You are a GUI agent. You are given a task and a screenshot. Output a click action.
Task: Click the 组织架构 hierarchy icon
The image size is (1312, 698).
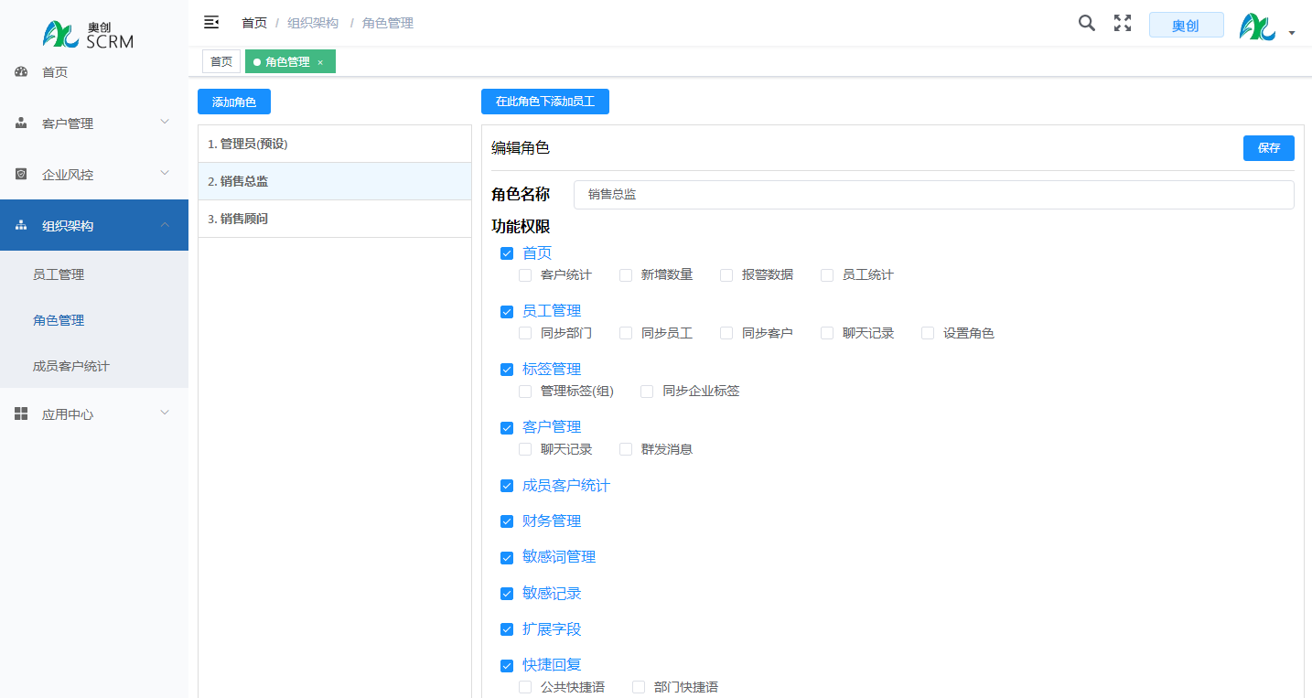tap(21, 225)
